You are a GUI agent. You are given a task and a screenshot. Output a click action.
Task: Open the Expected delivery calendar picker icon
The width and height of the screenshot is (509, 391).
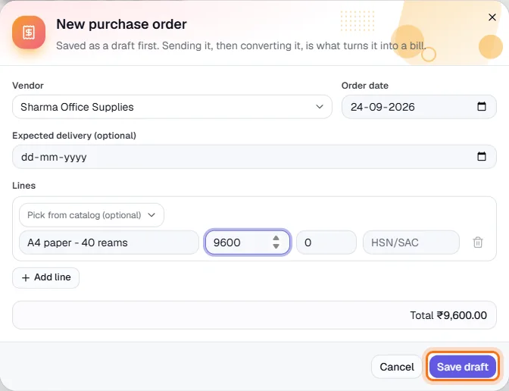point(482,157)
